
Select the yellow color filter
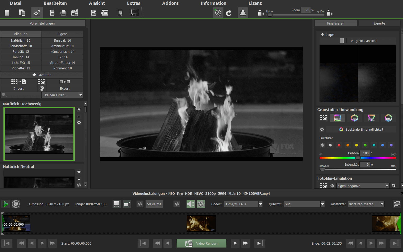point(357,145)
